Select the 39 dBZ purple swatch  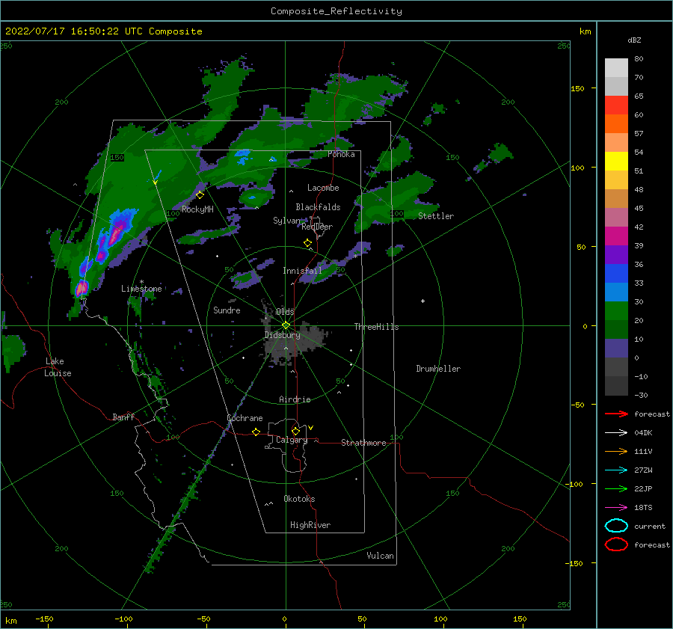click(616, 254)
